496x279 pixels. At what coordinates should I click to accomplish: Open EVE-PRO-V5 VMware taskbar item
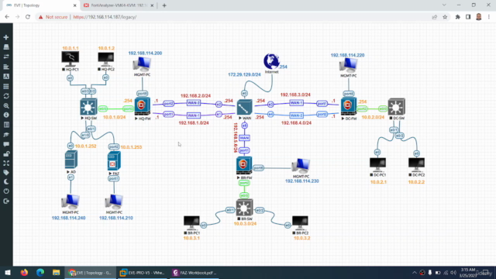143,272
